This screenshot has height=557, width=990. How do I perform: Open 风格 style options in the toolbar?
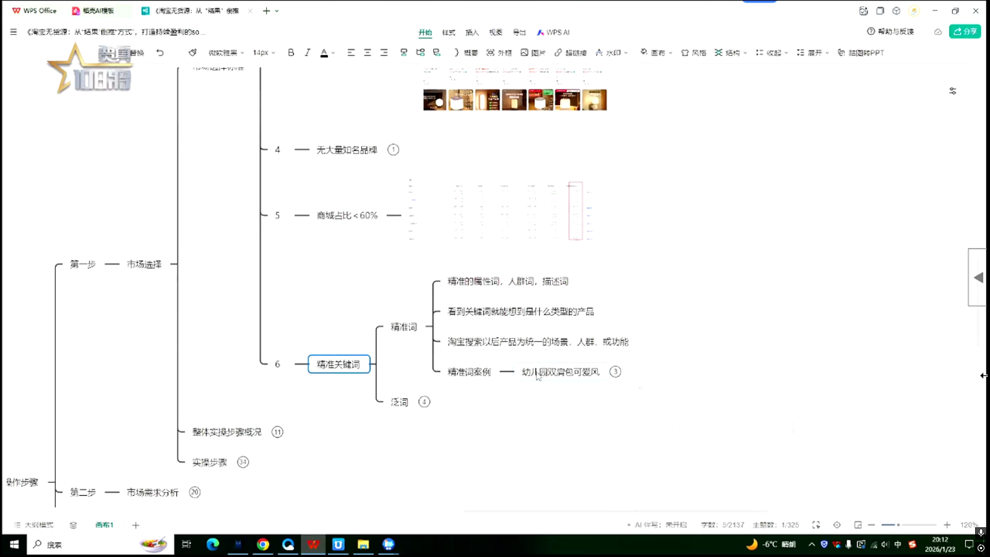pyautogui.click(x=694, y=53)
